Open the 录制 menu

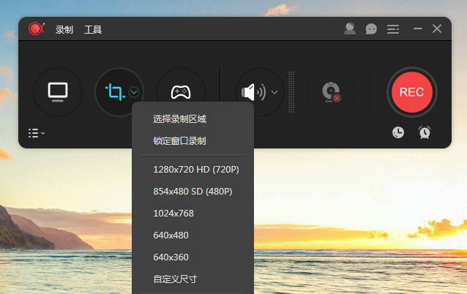(x=64, y=30)
